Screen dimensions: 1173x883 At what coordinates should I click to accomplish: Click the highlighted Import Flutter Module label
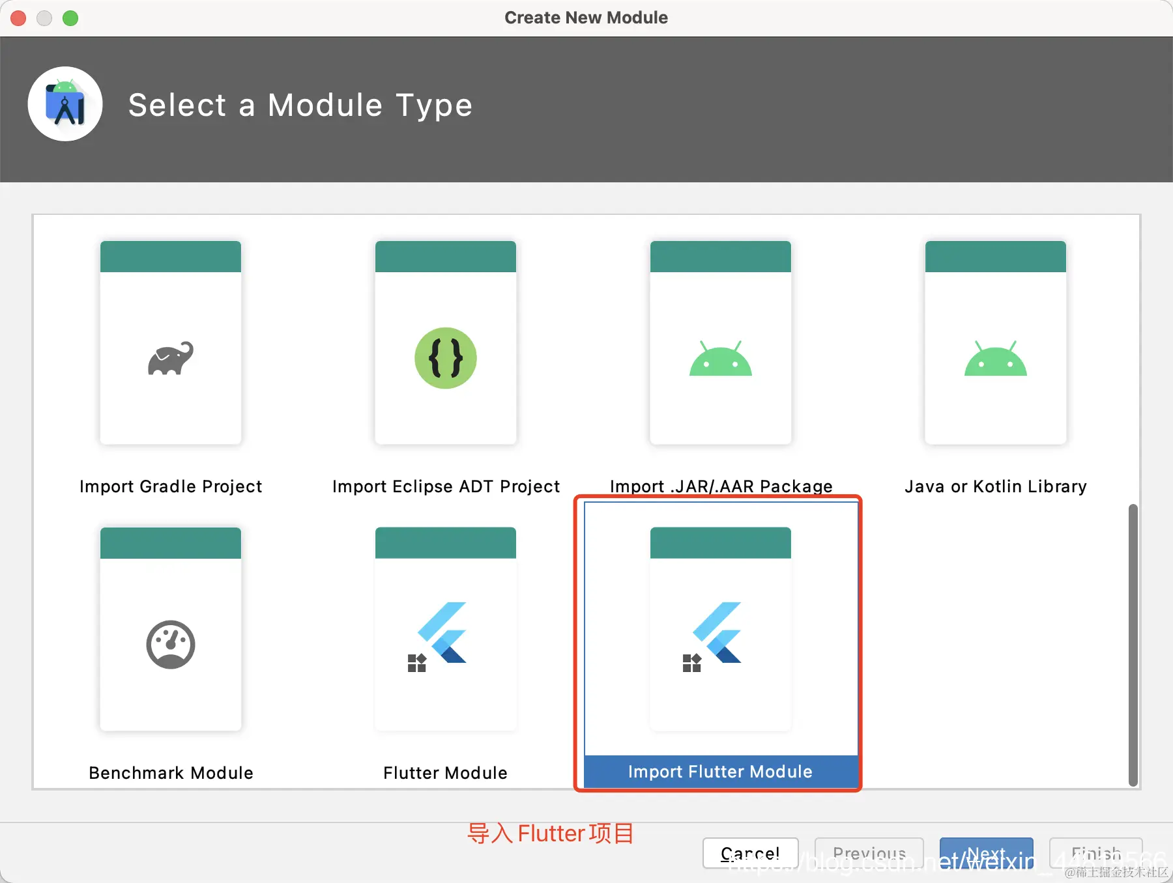coord(721,772)
